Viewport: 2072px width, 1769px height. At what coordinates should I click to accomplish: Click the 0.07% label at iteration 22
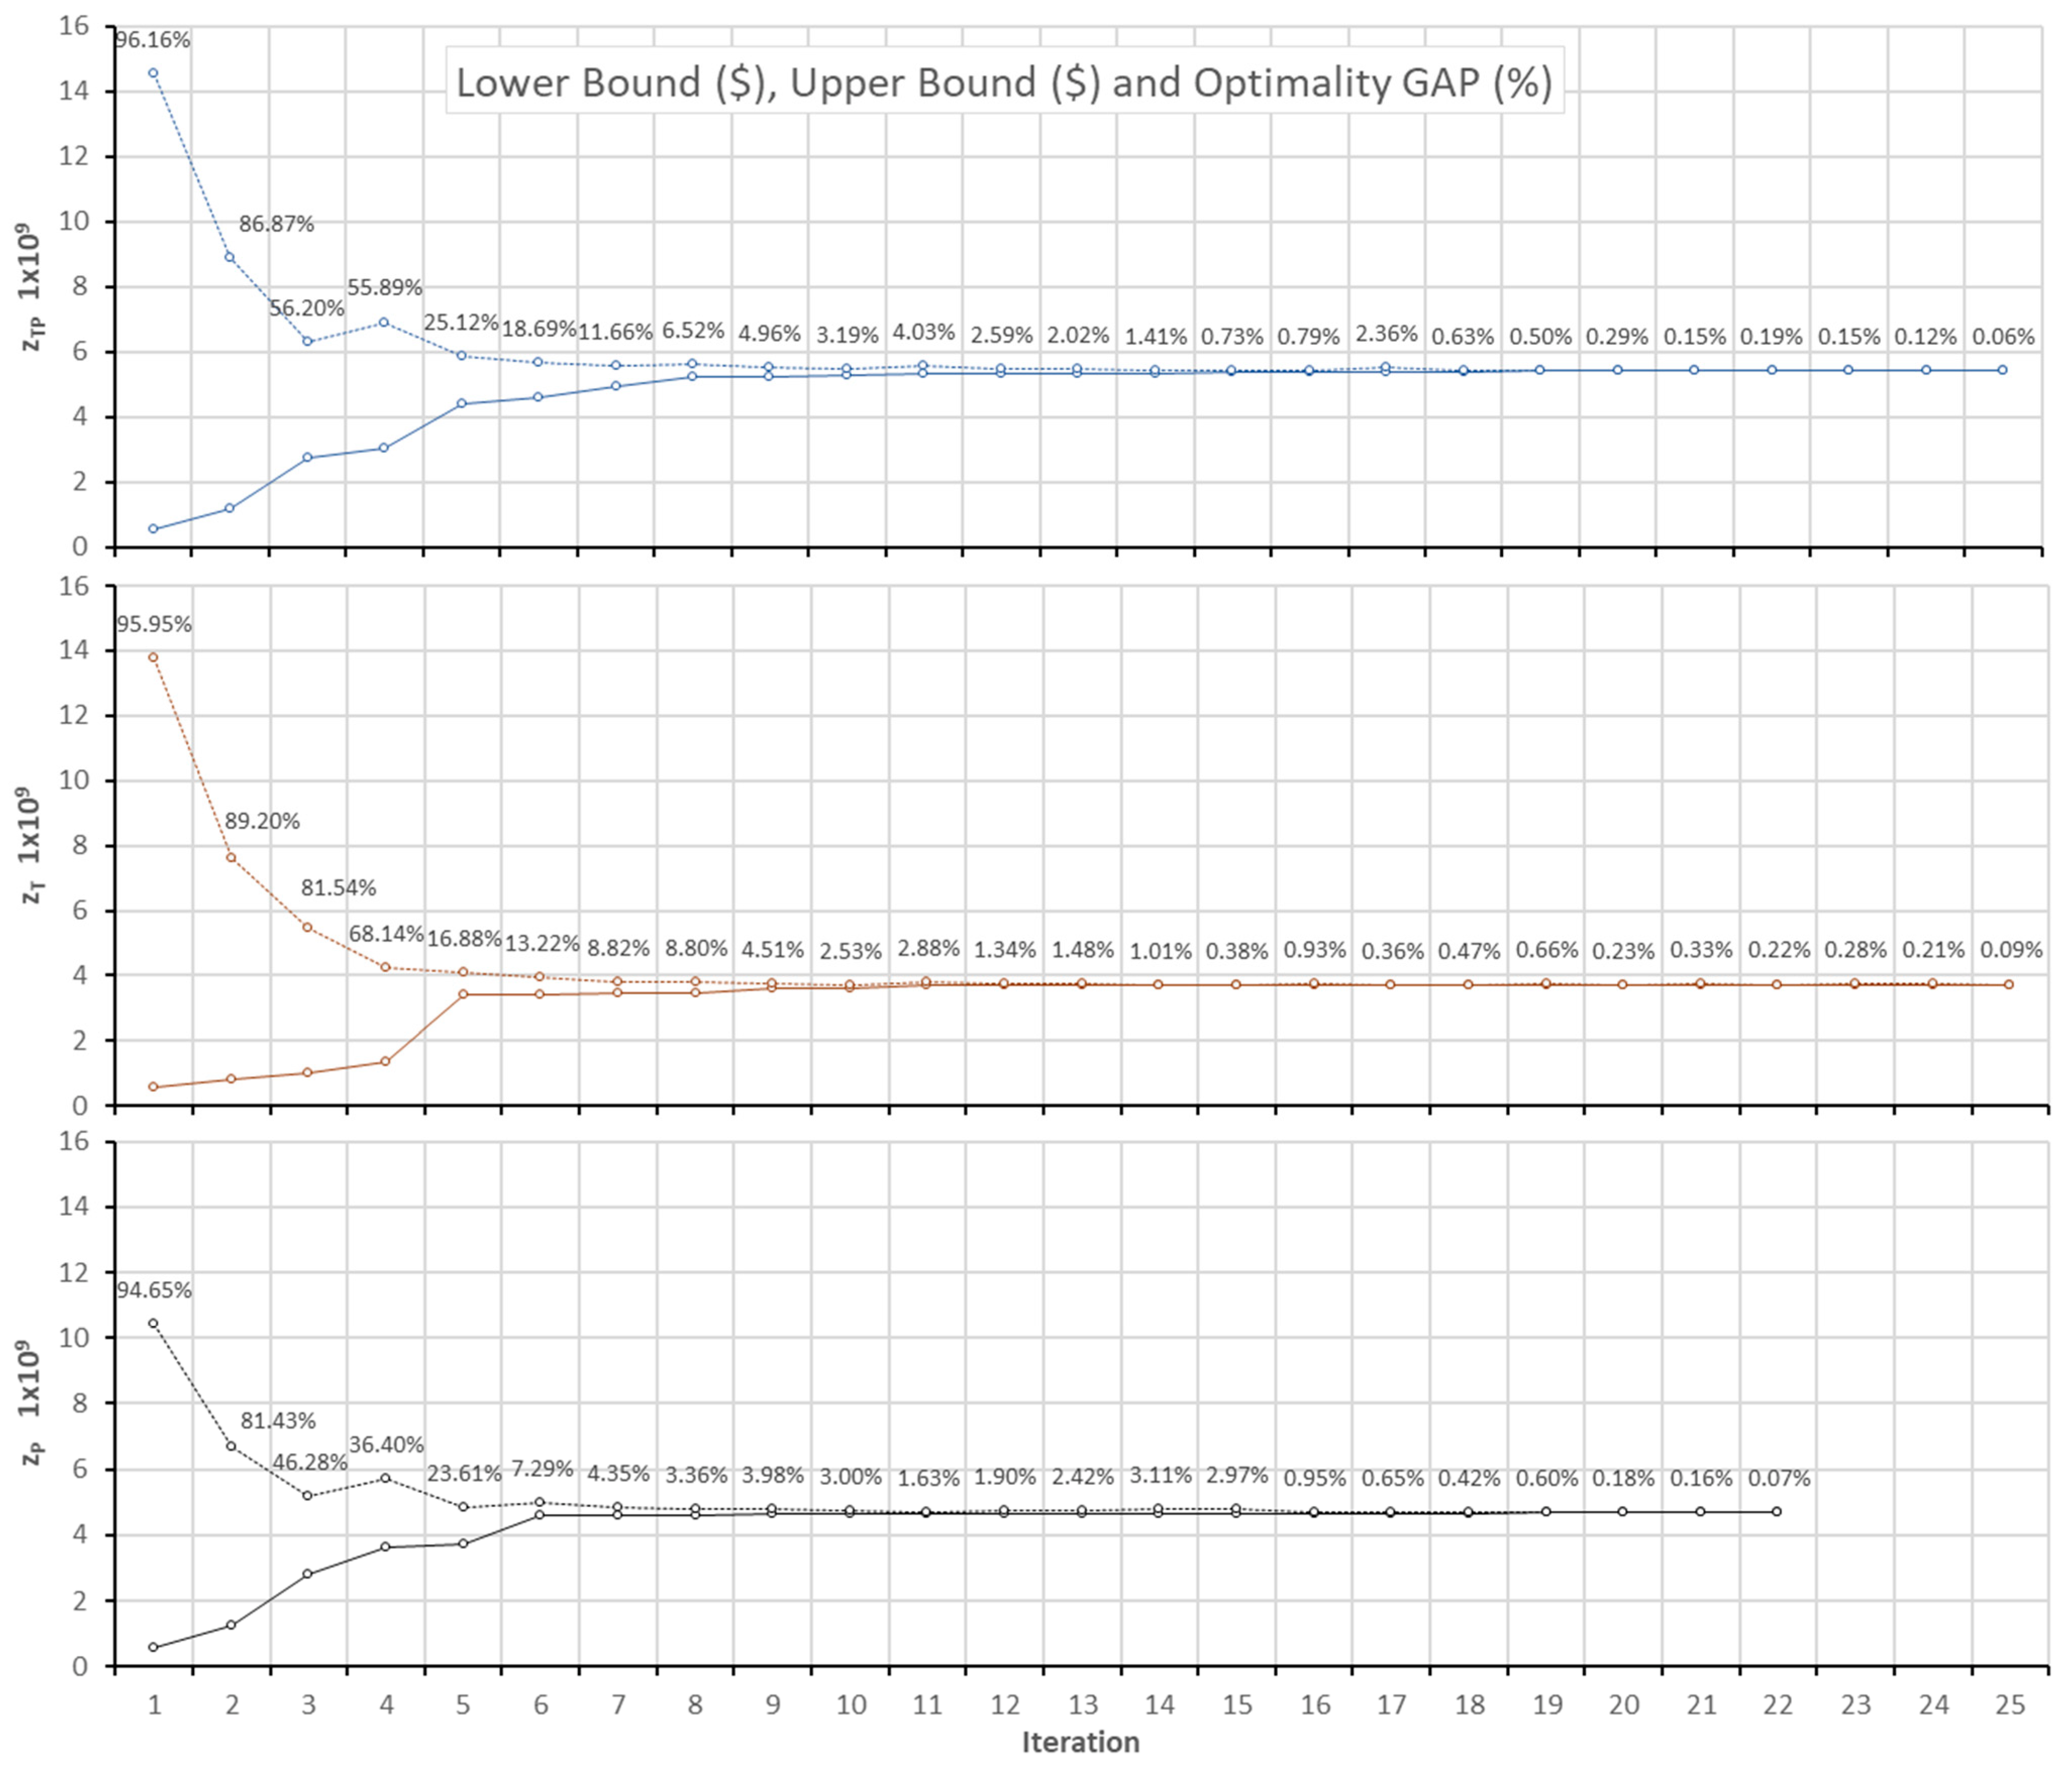(x=1779, y=1478)
